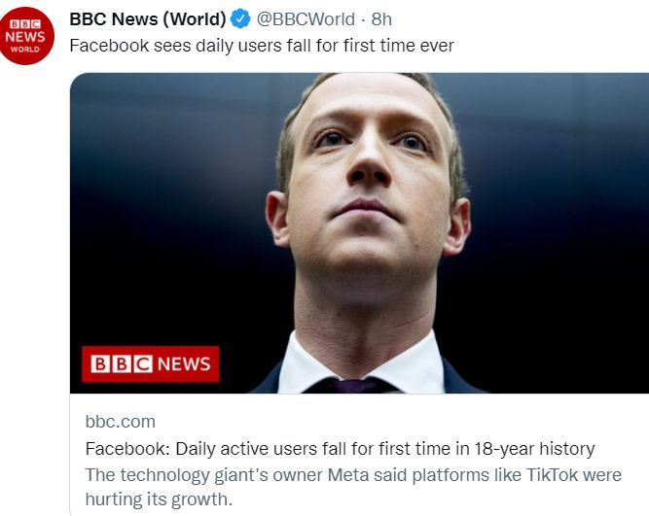The width and height of the screenshot is (649, 516).
Task: Open the headline about 18-year history
Action: coord(340,449)
